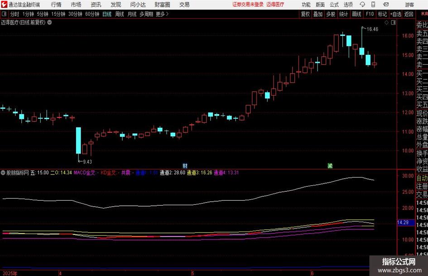Open the 交易 menu
This screenshot has height=276, width=428.
[184, 5]
